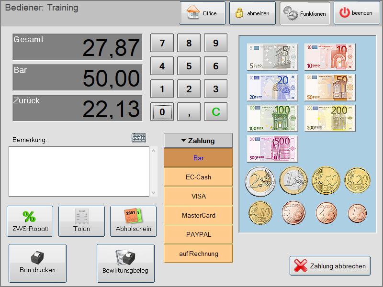Click the 50 euro banknote
This screenshot has height=287, width=383.
click(x=330, y=88)
